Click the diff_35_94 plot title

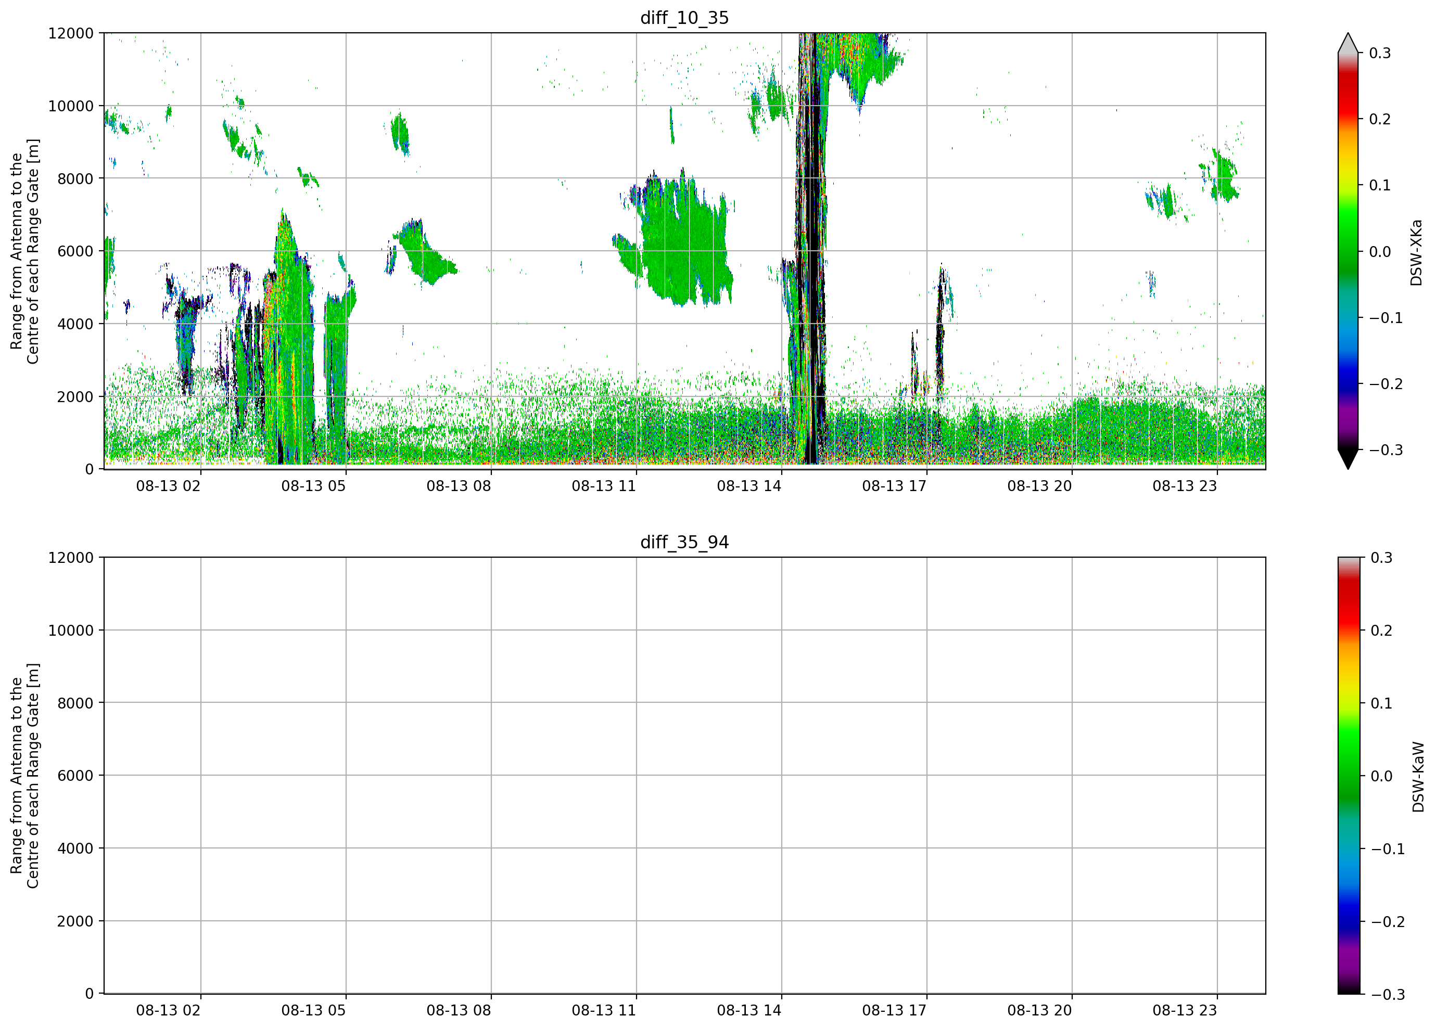coord(684,543)
